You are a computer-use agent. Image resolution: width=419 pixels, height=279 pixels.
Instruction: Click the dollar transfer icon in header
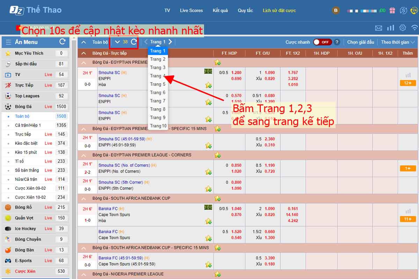click(x=404, y=10)
